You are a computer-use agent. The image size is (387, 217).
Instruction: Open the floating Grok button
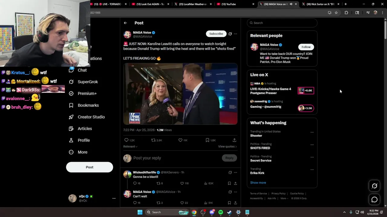click(374, 186)
